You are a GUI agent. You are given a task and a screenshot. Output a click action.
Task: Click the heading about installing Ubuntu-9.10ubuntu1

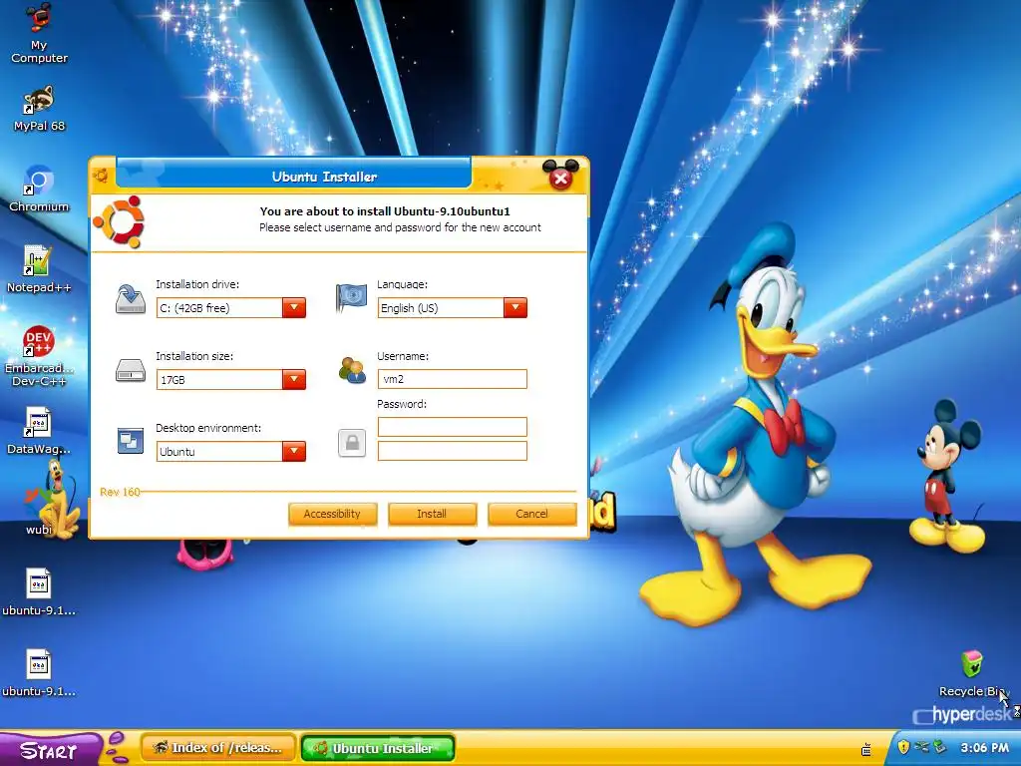click(x=385, y=211)
